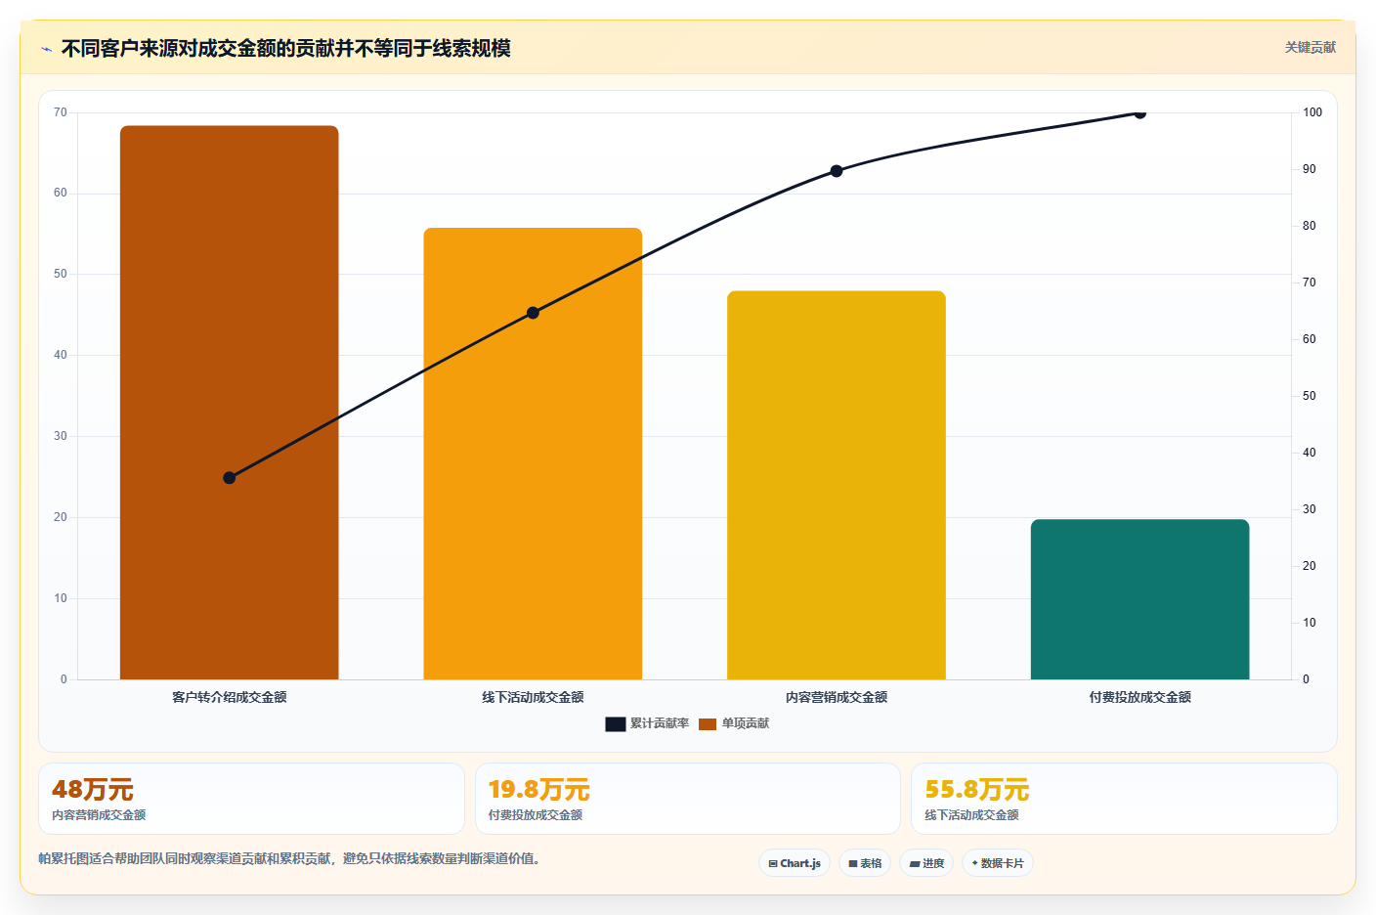Screen dimensions: 1376x915
Task: Click the cumulative line point above 线下活动
Action: [533, 313]
